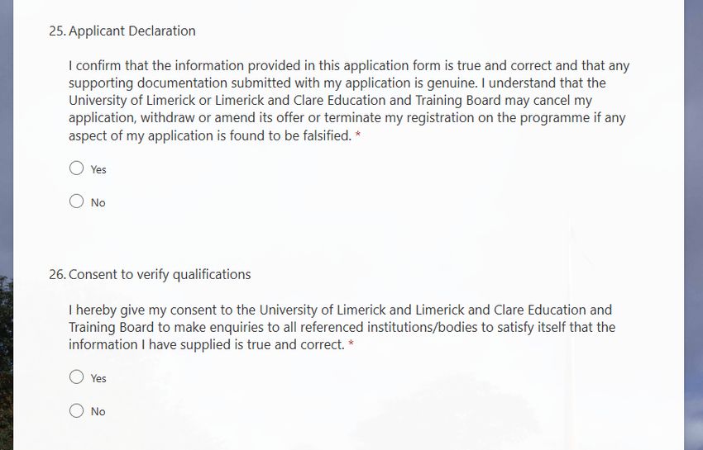Click the red required asterisk after 'true and correct.'
The width and height of the screenshot is (703, 450).
pos(351,343)
